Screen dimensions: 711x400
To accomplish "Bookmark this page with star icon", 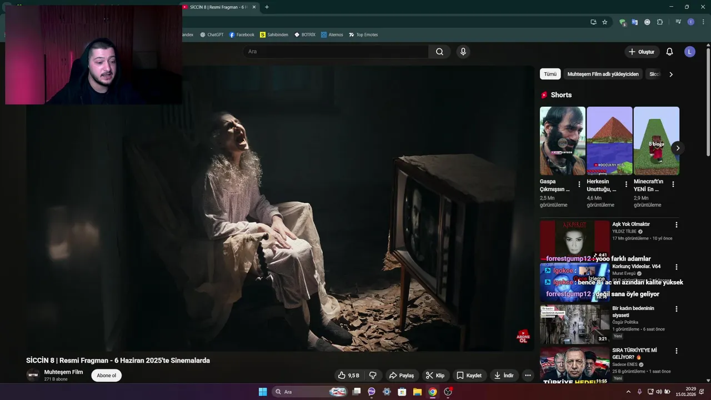I will pyautogui.click(x=605, y=22).
